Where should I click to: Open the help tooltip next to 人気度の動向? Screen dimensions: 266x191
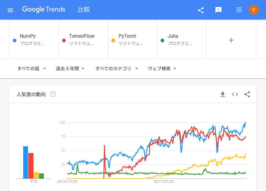[x=53, y=94]
